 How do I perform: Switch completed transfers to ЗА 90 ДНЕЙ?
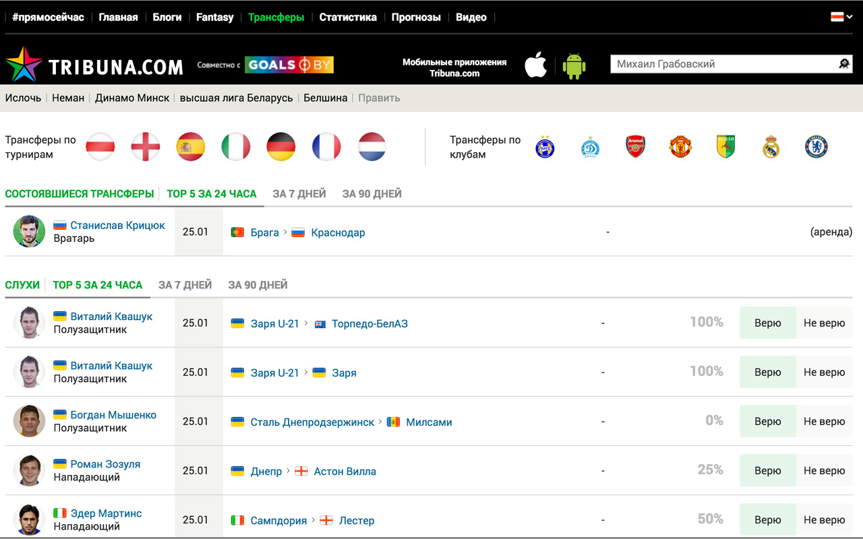tap(372, 193)
